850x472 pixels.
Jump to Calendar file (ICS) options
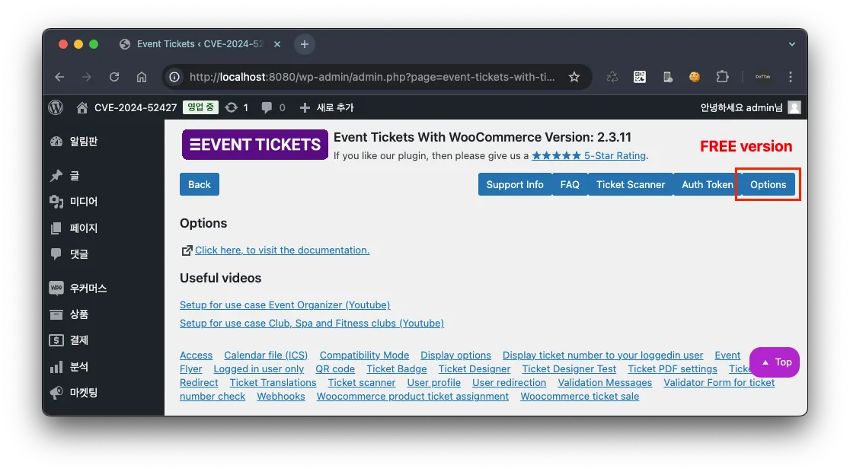[x=266, y=355]
